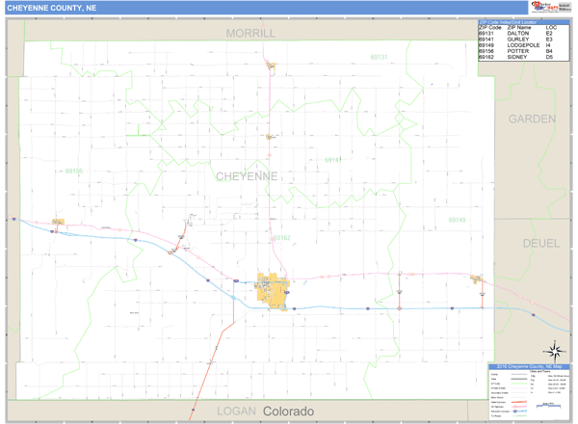
Task: Select the 69162 SIDNEY row in index
Action: pyautogui.click(x=518, y=57)
